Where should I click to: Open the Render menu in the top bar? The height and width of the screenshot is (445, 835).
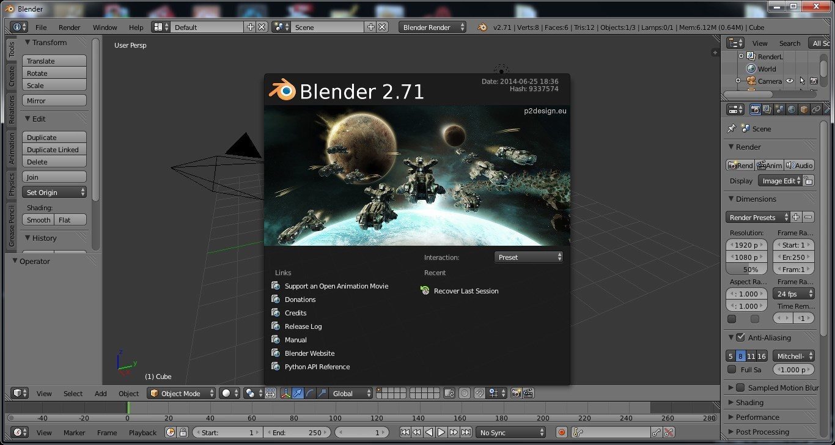pyautogui.click(x=70, y=28)
